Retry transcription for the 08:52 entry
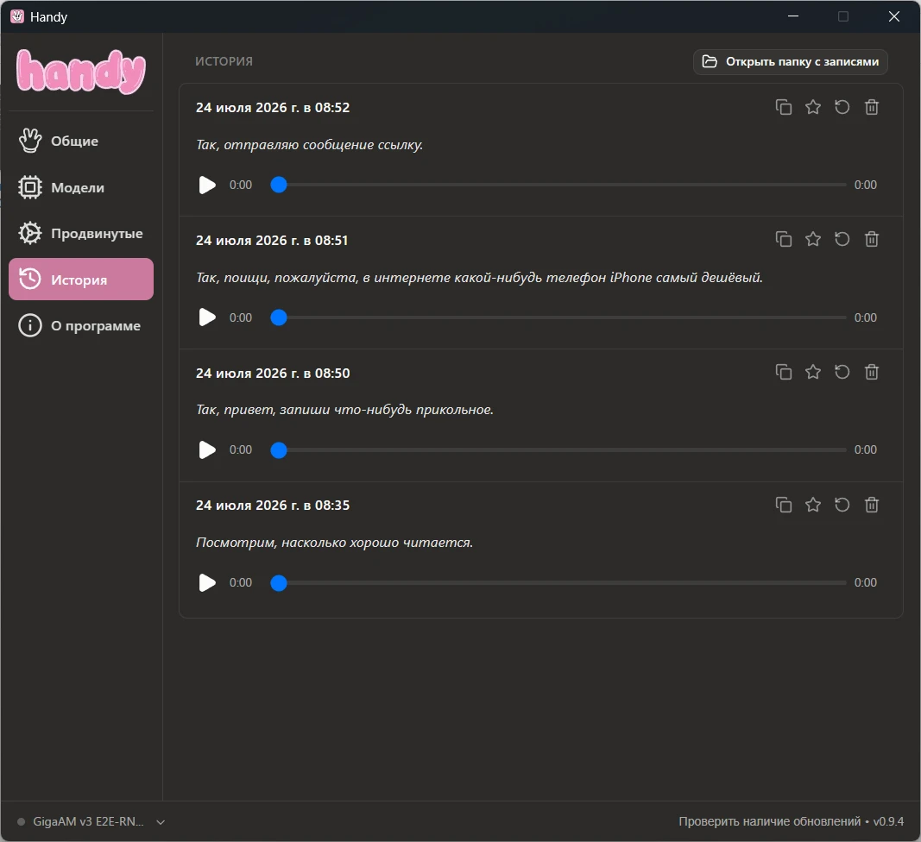Screen dimensions: 921x842 (x=842, y=107)
